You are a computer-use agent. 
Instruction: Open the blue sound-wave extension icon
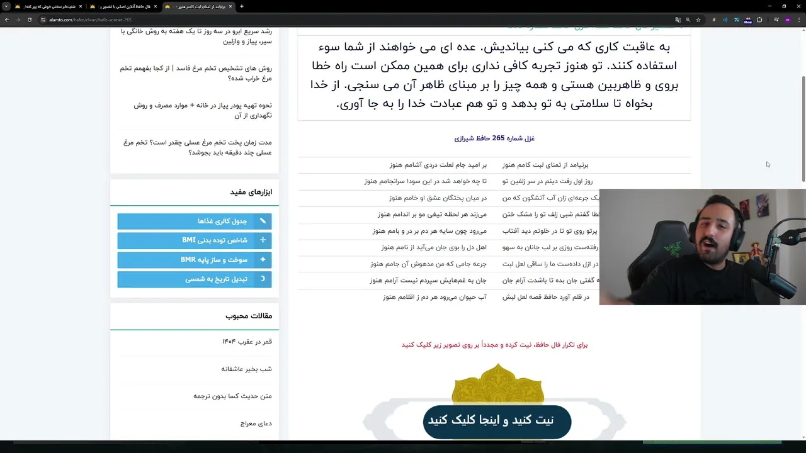[x=725, y=20]
